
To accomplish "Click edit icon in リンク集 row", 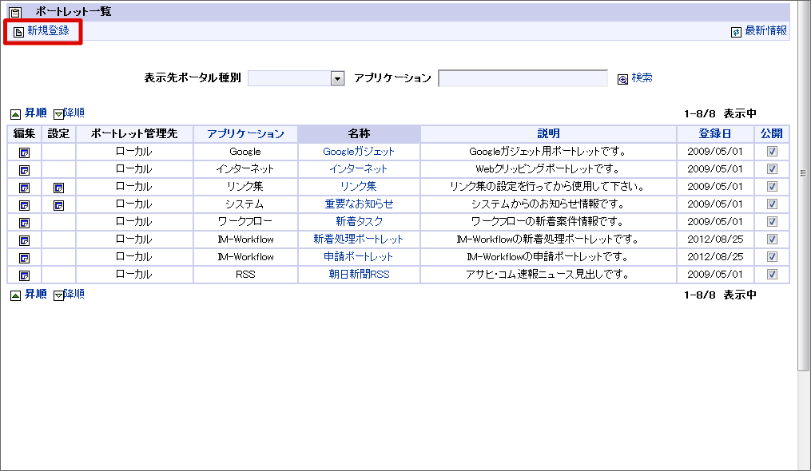I will [24, 188].
